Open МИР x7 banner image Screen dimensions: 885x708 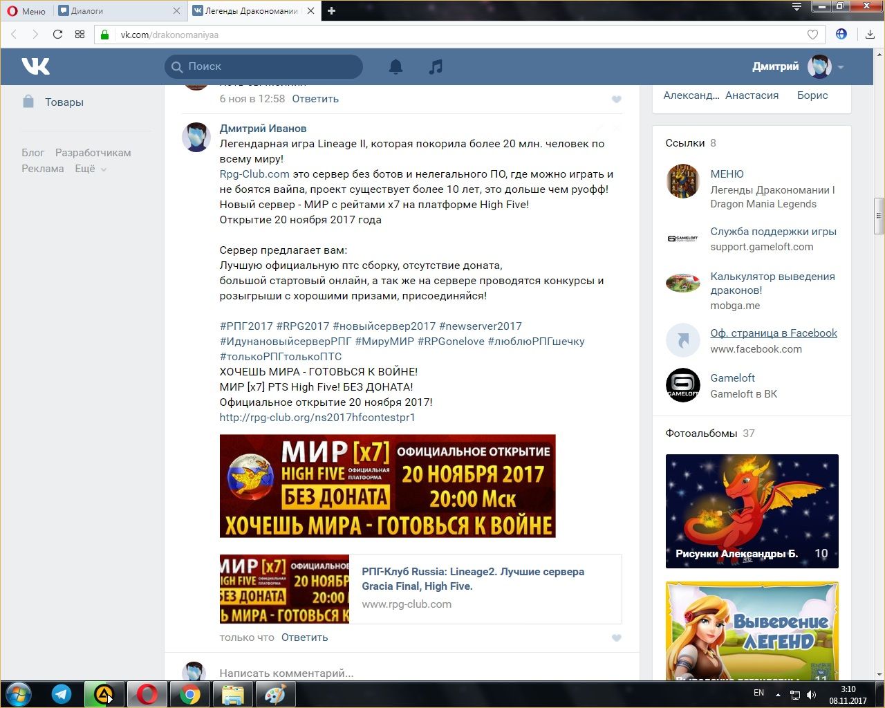coord(387,486)
